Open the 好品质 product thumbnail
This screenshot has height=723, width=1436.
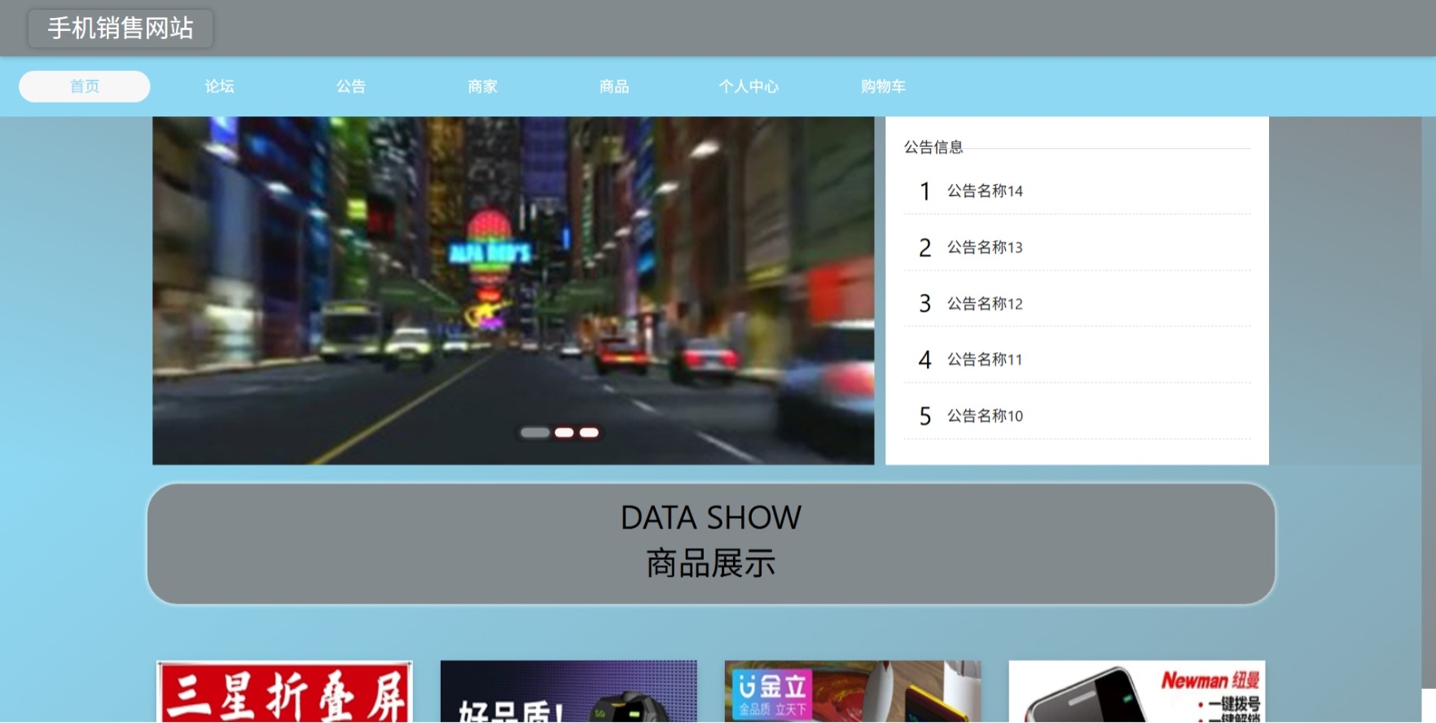569,692
